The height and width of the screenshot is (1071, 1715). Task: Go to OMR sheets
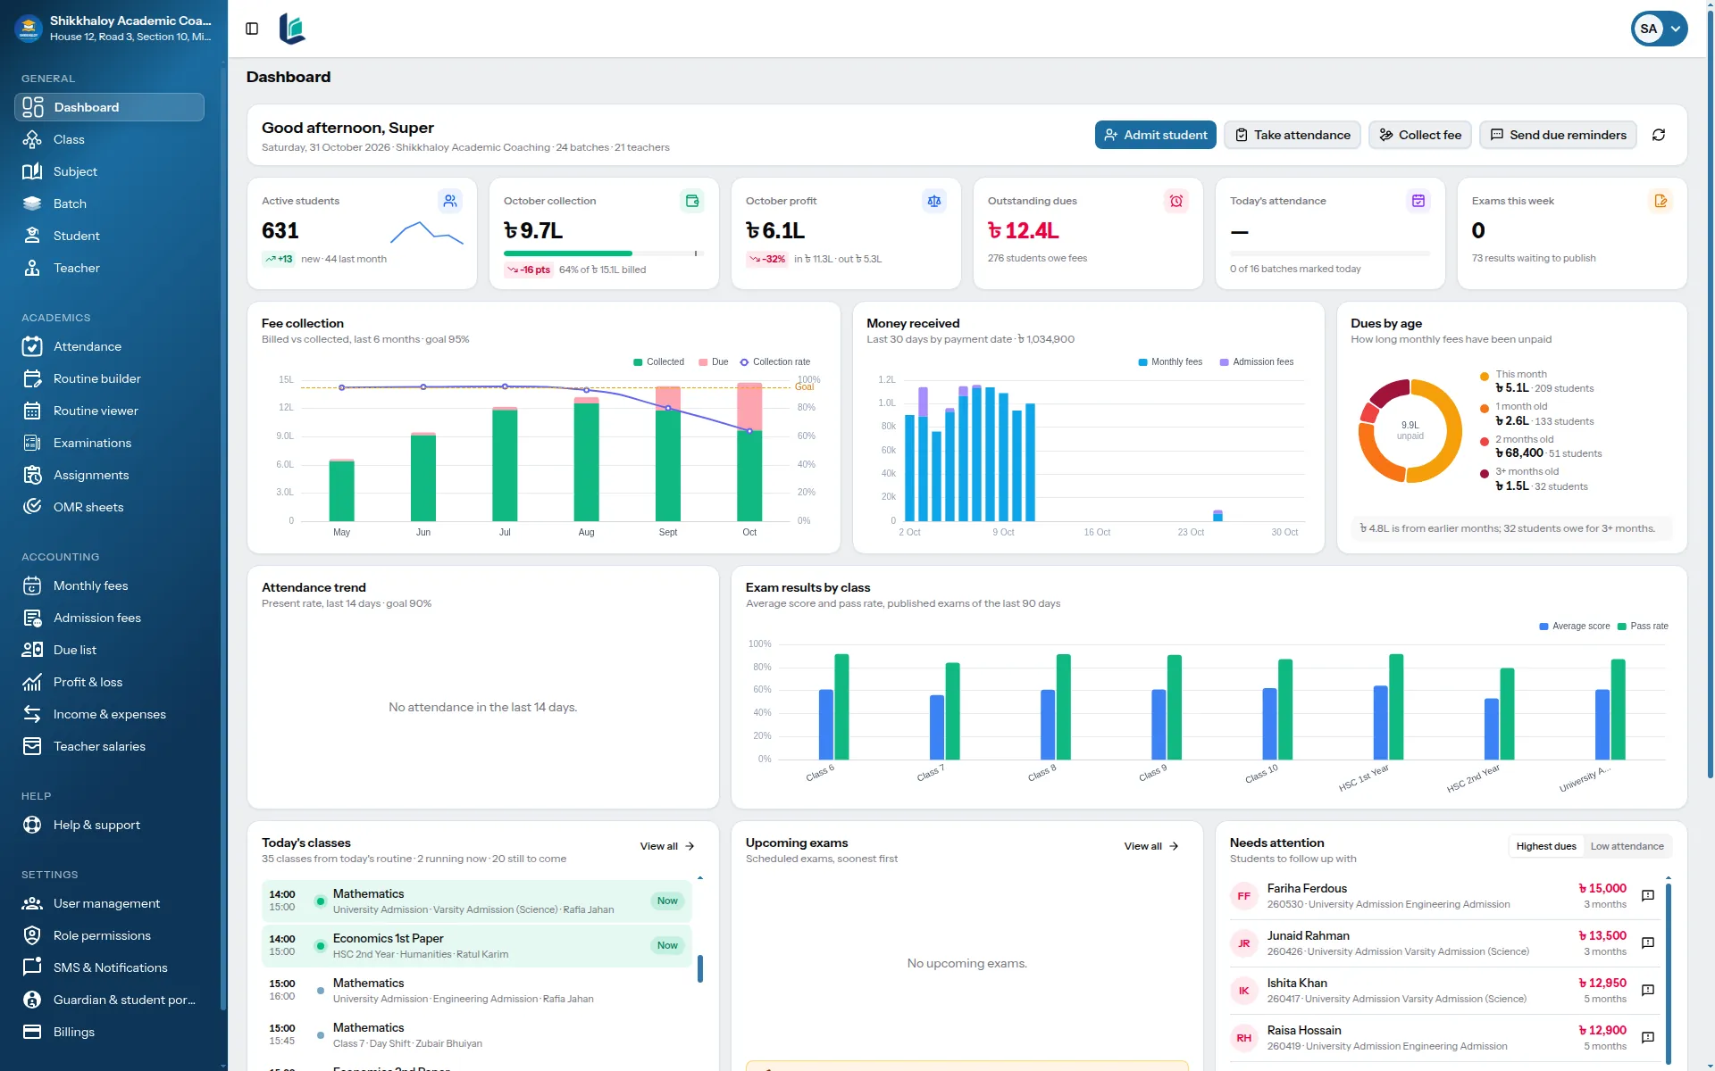coord(109,507)
